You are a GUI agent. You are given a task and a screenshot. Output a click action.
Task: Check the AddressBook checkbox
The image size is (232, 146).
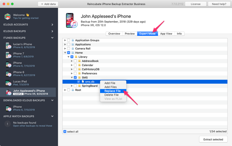tap(75, 61)
